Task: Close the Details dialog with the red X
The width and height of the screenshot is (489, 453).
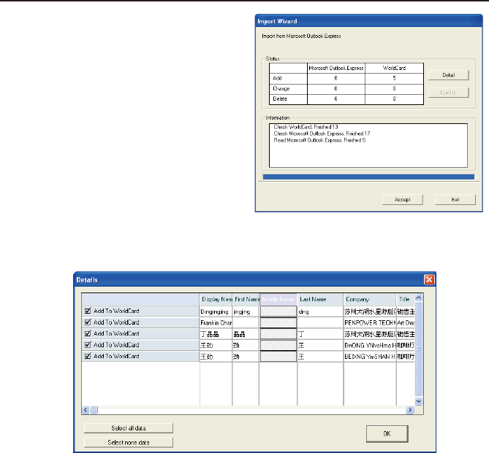Action: tap(429, 279)
